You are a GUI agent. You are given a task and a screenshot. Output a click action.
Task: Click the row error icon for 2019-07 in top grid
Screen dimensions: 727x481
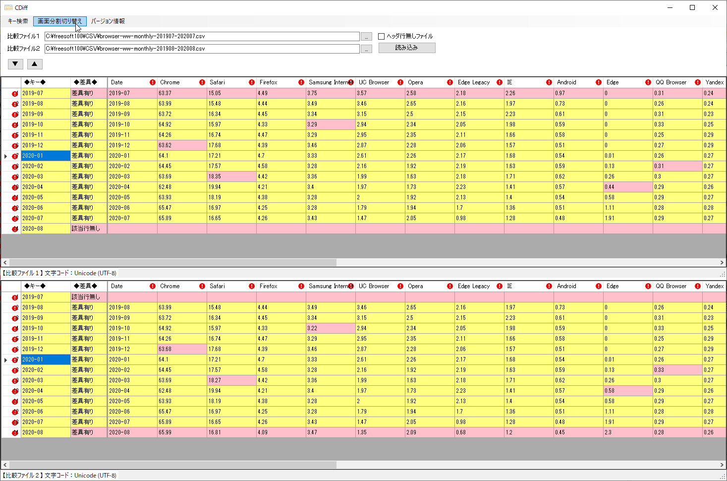click(x=15, y=93)
